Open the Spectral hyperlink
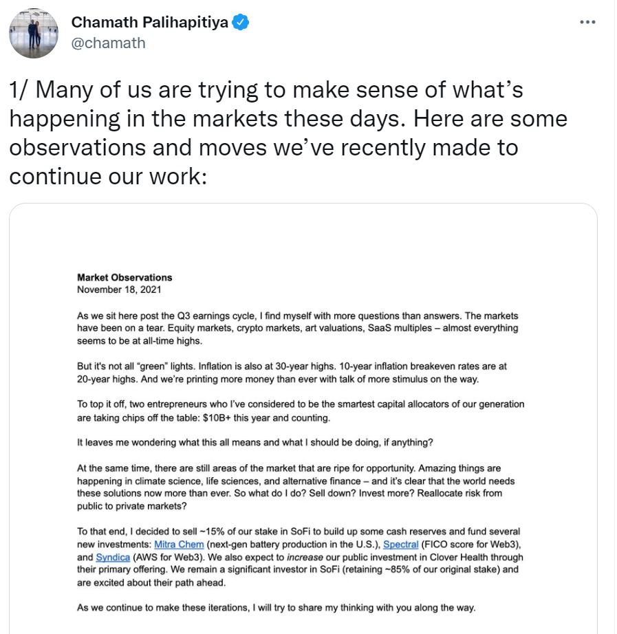 [400, 545]
